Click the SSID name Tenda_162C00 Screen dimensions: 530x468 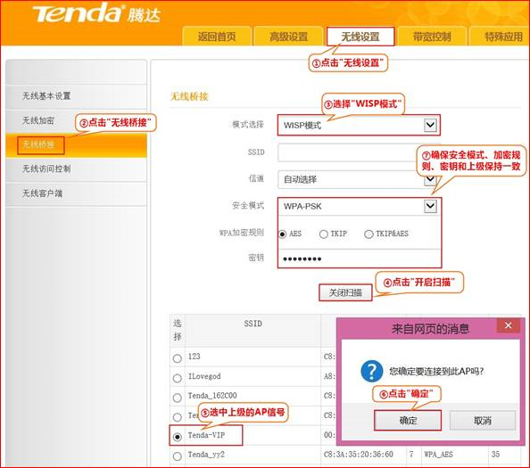[212, 396]
